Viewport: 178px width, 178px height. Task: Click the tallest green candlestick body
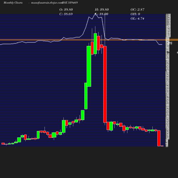(x=89, y=66)
